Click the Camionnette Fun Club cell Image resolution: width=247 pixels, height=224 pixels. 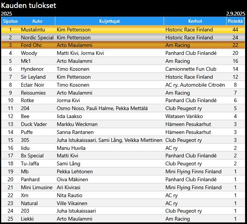(x=191, y=69)
